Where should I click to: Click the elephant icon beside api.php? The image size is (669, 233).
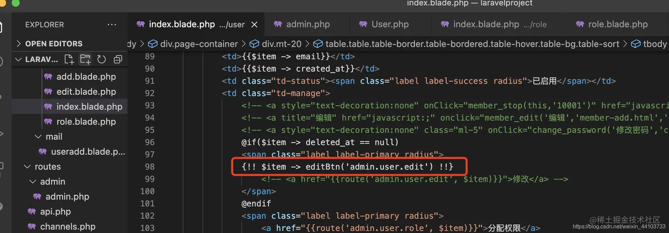[x=32, y=212]
